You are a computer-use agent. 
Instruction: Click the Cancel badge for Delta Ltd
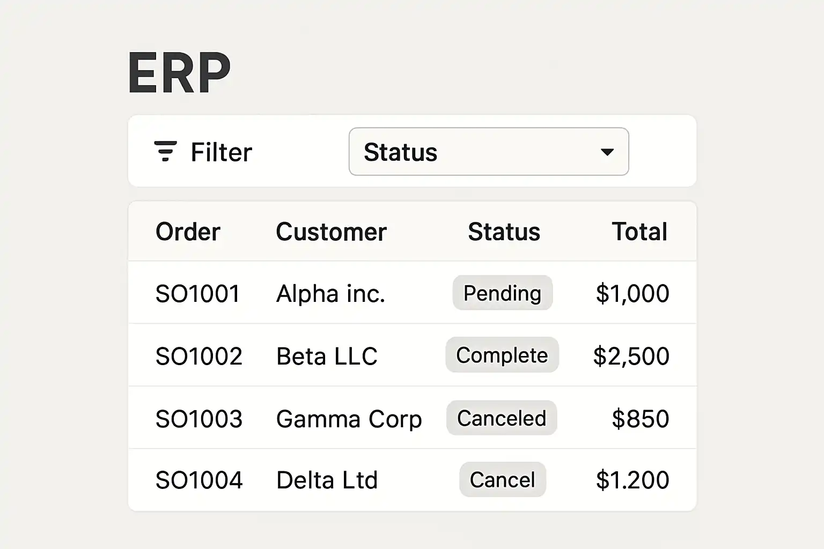502,480
